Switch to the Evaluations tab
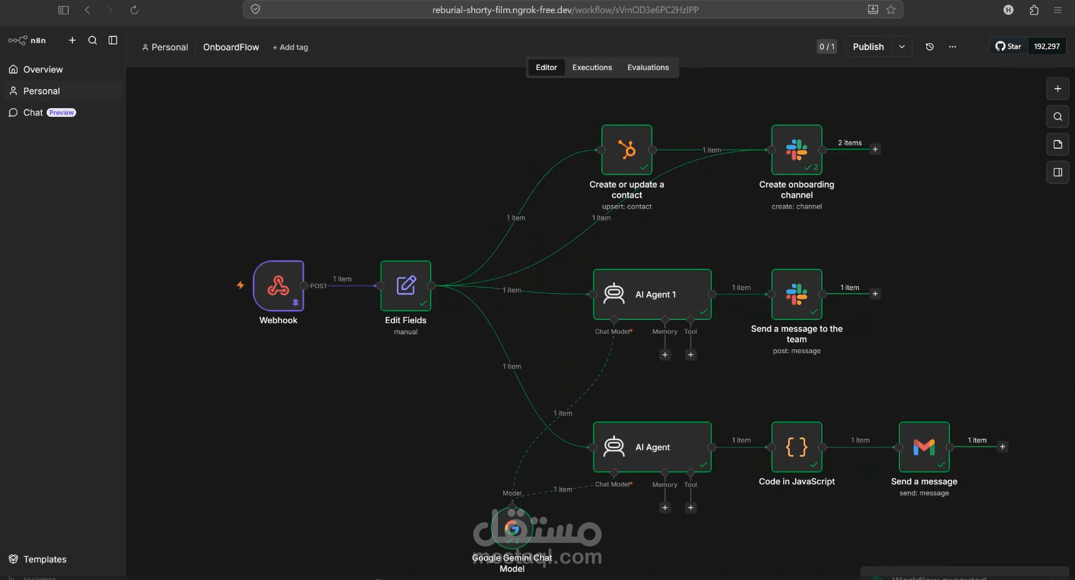The height and width of the screenshot is (580, 1075). tap(648, 67)
